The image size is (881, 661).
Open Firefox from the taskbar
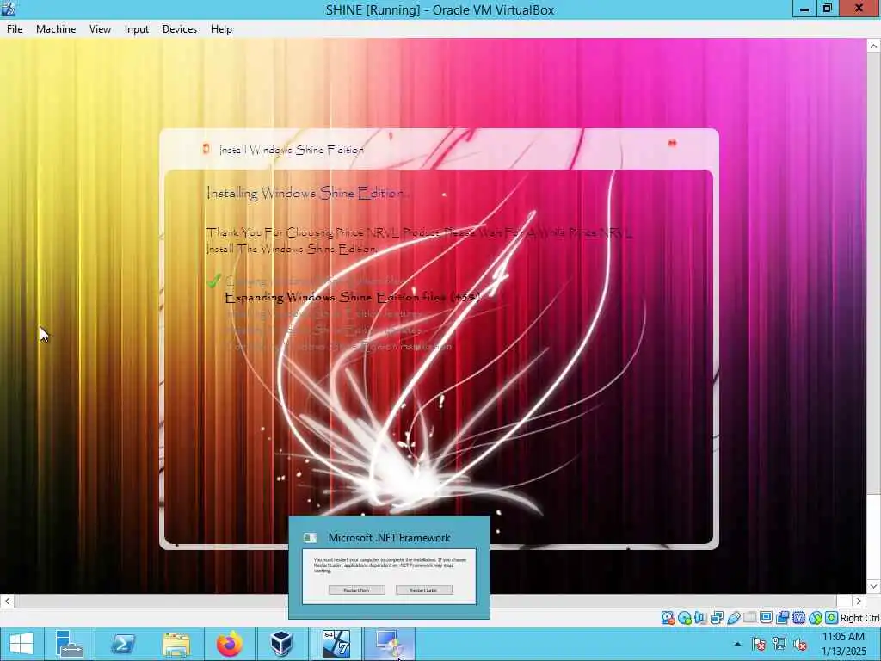[x=229, y=644]
